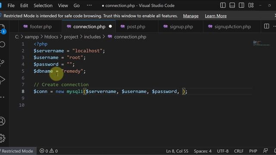Open Problems via errors and warnings counter

click(49, 151)
